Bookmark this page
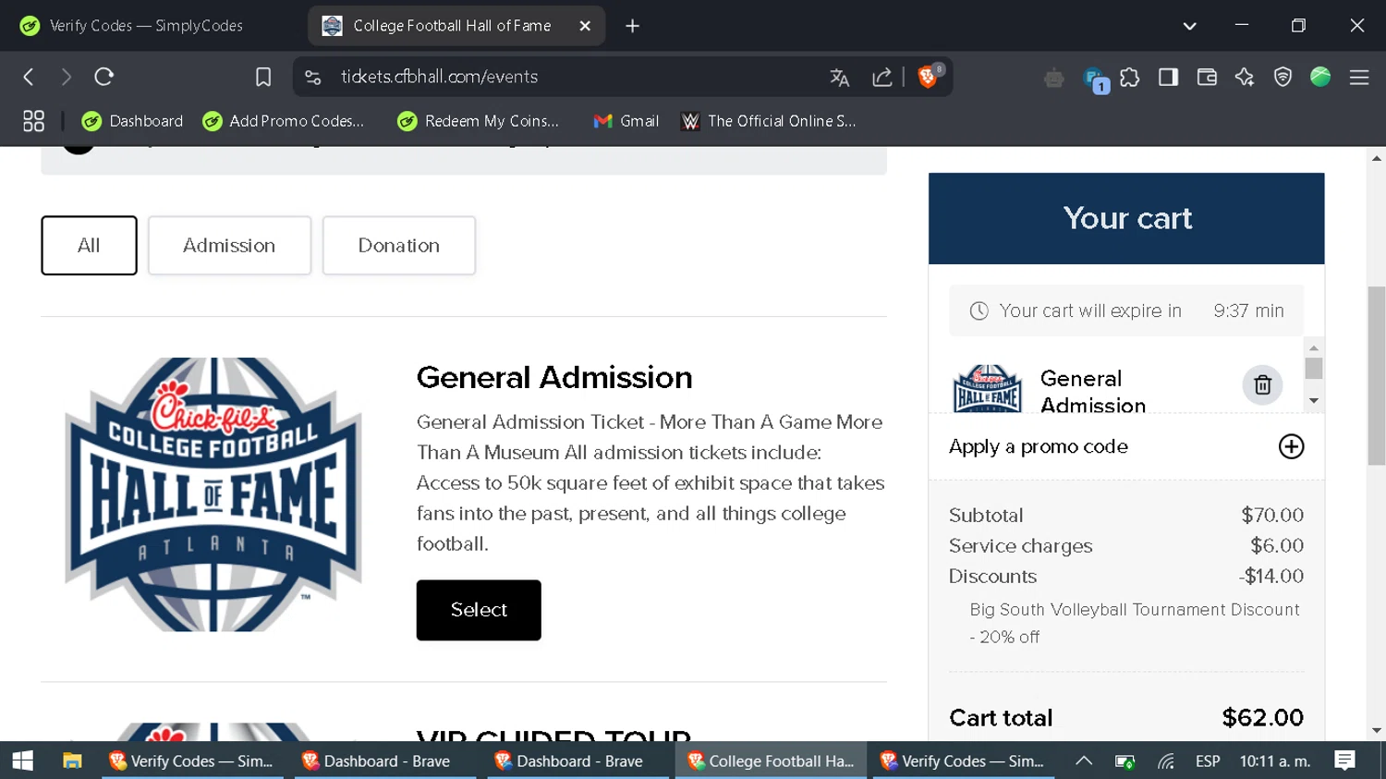Image resolution: width=1386 pixels, height=779 pixels. tap(263, 77)
